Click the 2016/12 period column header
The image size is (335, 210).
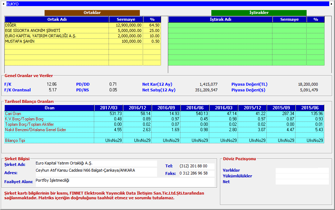[x=137, y=108]
